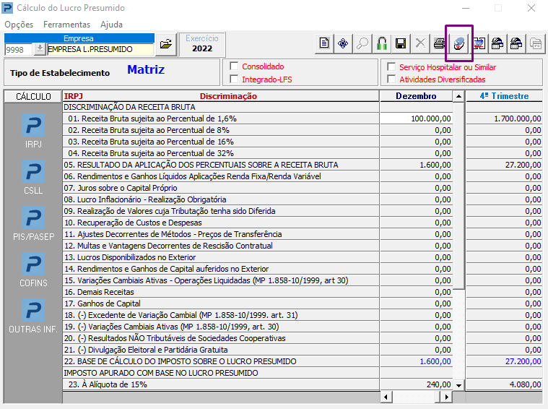548x409 pixels.
Task: Select row 04. Receita Bruta Percentual de 32%
Action: tap(221, 153)
